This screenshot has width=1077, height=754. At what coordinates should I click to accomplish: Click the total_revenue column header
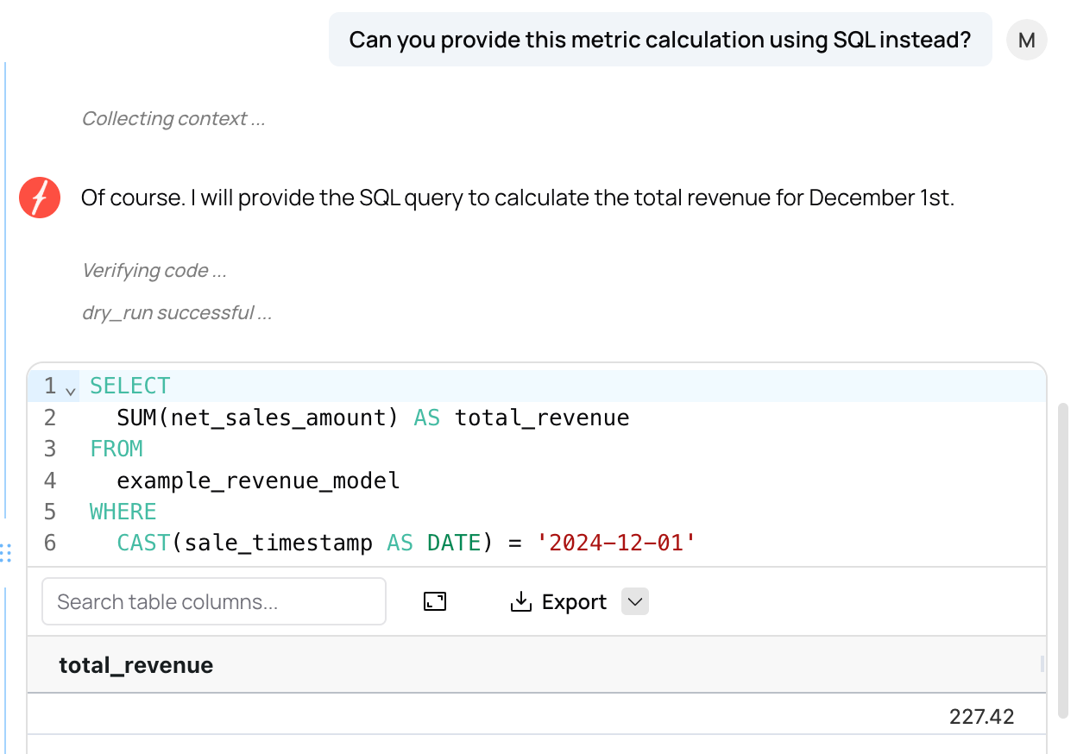click(136, 665)
